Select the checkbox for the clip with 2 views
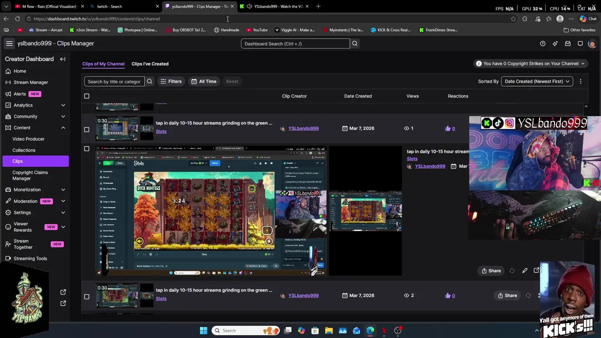The height and width of the screenshot is (338, 601). click(x=86, y=297)
